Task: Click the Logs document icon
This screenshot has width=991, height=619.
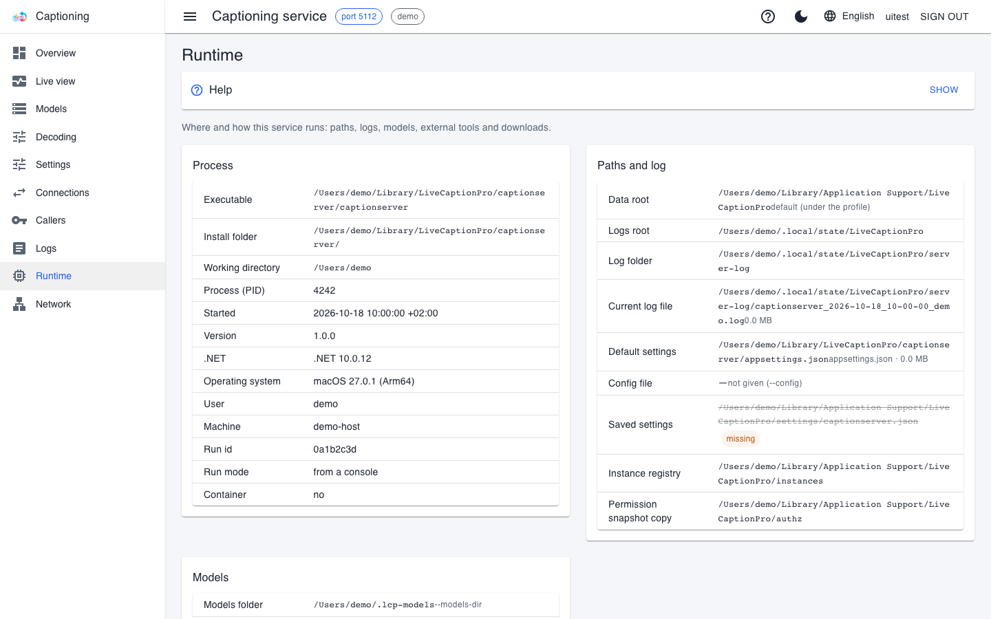Action: tap(19, 248)
